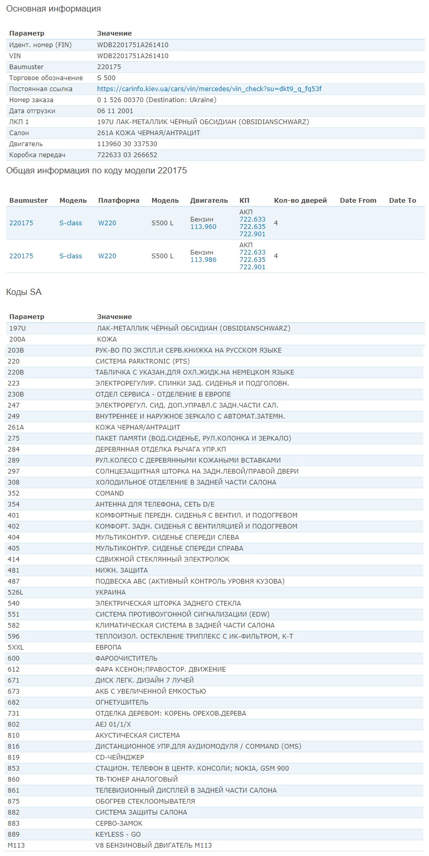Click the Коды SA section heading
The image size is (429, 856).
coord(24,292)
